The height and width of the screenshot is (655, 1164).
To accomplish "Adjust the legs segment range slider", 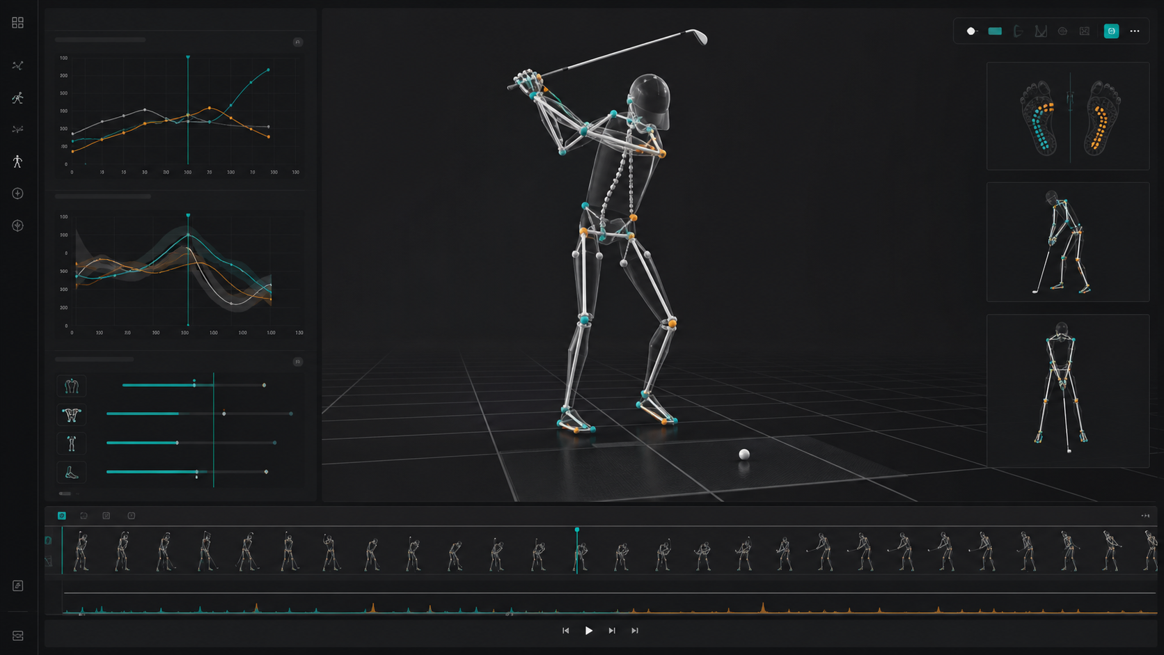I will click(x=191, y=443).
